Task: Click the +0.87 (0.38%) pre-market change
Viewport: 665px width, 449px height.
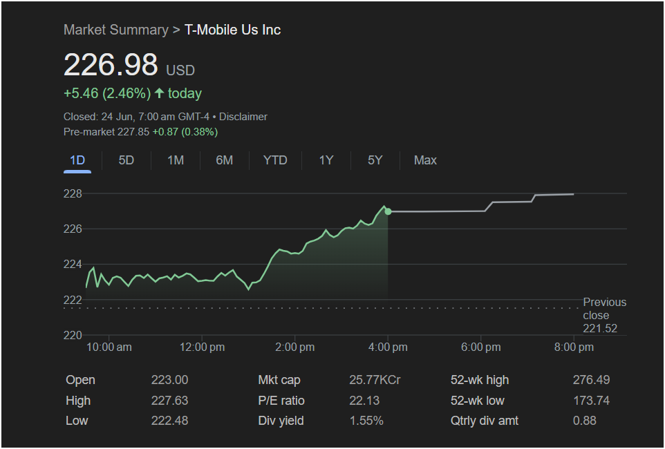Action: coord(185,132)
